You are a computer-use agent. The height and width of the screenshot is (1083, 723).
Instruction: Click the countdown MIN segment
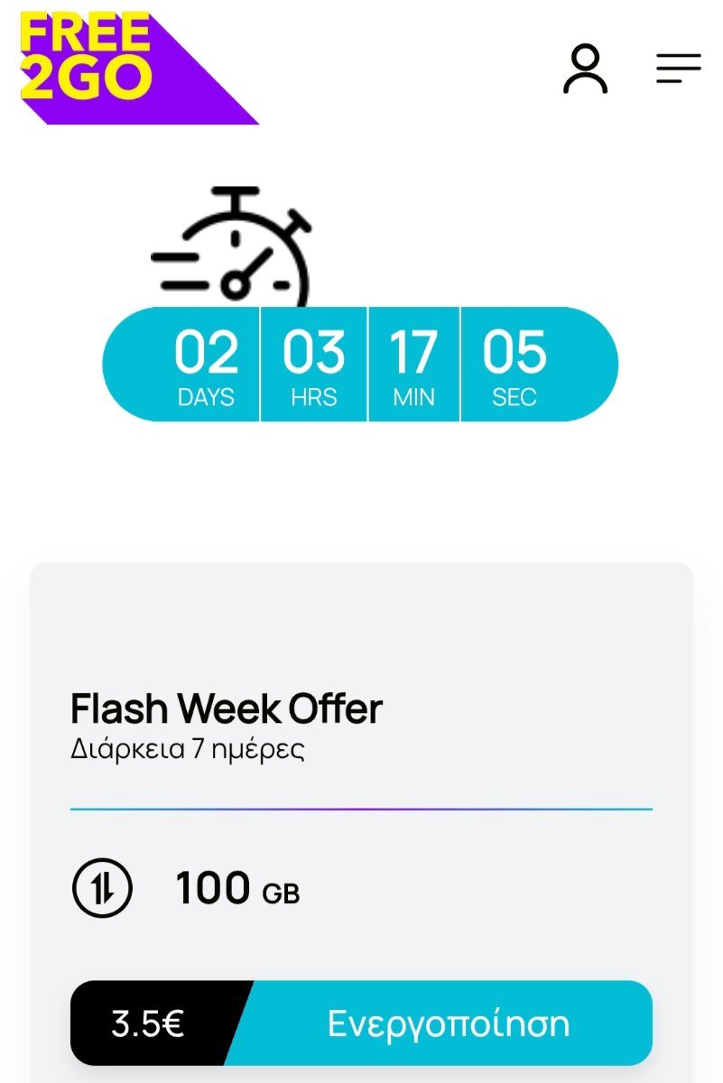point(414,364)
